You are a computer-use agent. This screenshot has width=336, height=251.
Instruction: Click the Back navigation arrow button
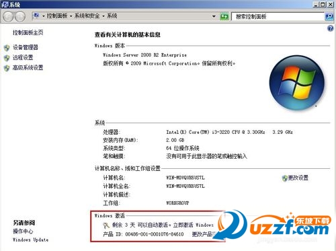pyautogui.click(x=8, y=16)
